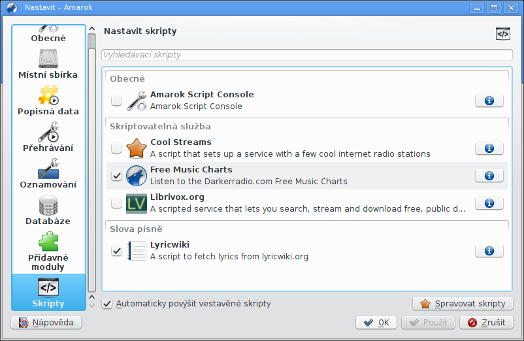
Task: Focus the Vyhledávací skripty search field
Action: pos(307,55)
